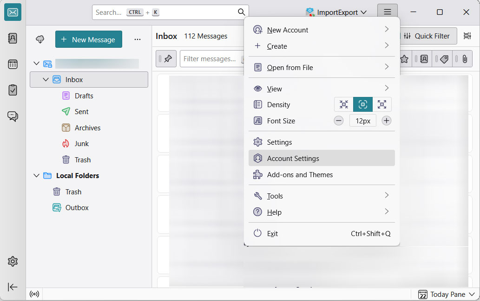This screenshot has width=480, height=301.
Task: Open the Tasks space icon
Action: pos(13,90)
